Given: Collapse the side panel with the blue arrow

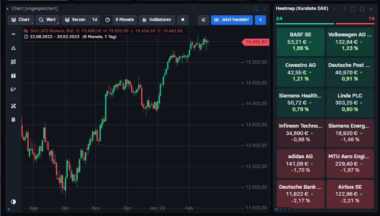Looking at the screenshot, I should pyautogui.click(x=260, y=20).
